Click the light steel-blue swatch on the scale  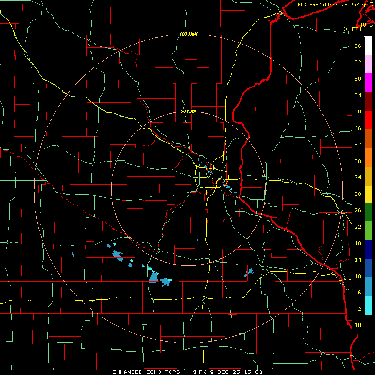(368, 287)
